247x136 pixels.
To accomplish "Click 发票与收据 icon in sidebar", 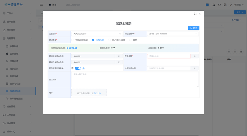I will [7, 84].
